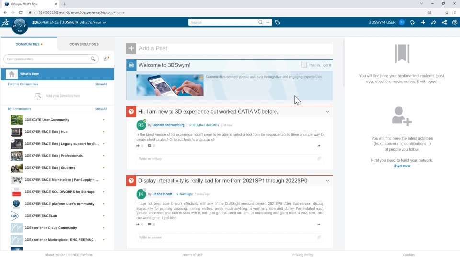Open the DELMIA Fabrication community link

pyautogui.click(x=205, y=125)
